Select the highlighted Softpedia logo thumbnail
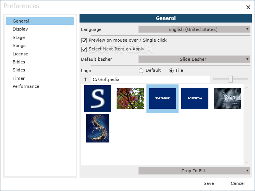Image resolution: width=255 pixels, height=191 pixels. [x=162, y=99]
